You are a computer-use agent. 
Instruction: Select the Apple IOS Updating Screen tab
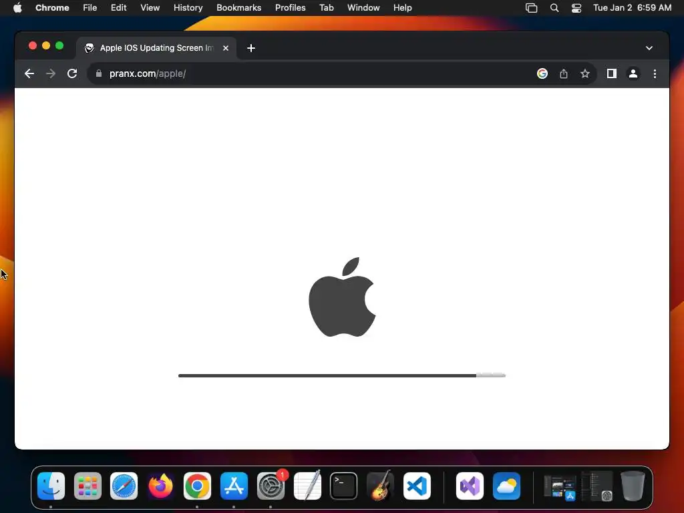click(x=156, y=48)
